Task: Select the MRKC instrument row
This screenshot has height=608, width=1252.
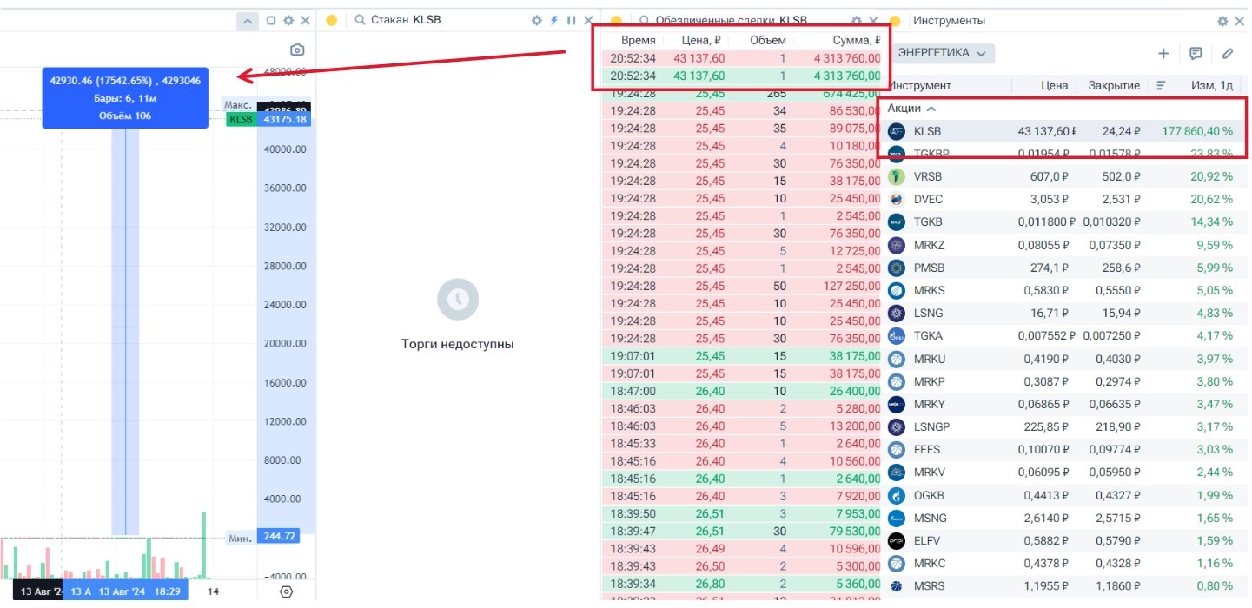Action: coord(1064,563)
